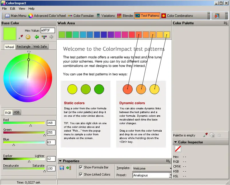Screen dimensions: 230x185
Task: Click the grey forward arrow icon
Action: click(51, 37)
